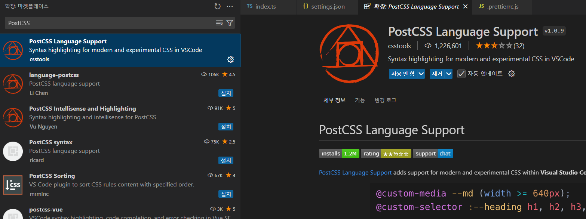Click the 확장: 마켓플레이스 panel title
Image resolution: width=586 pixels, height=219 pixels.
tap(27, 6)
